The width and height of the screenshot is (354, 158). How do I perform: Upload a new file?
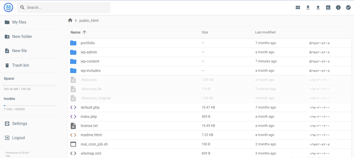[318, 7]
